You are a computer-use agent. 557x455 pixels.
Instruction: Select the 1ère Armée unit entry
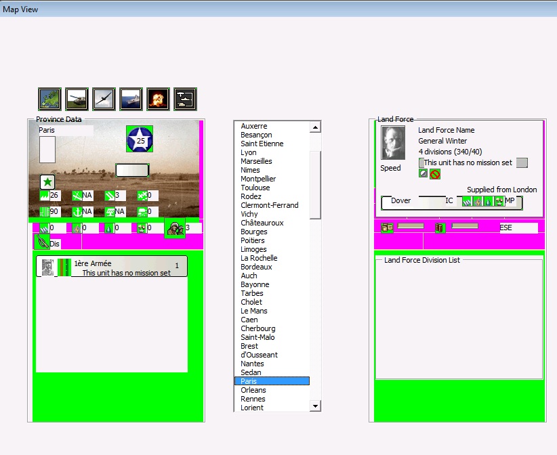pyautogui.click(x=112, y=266)
